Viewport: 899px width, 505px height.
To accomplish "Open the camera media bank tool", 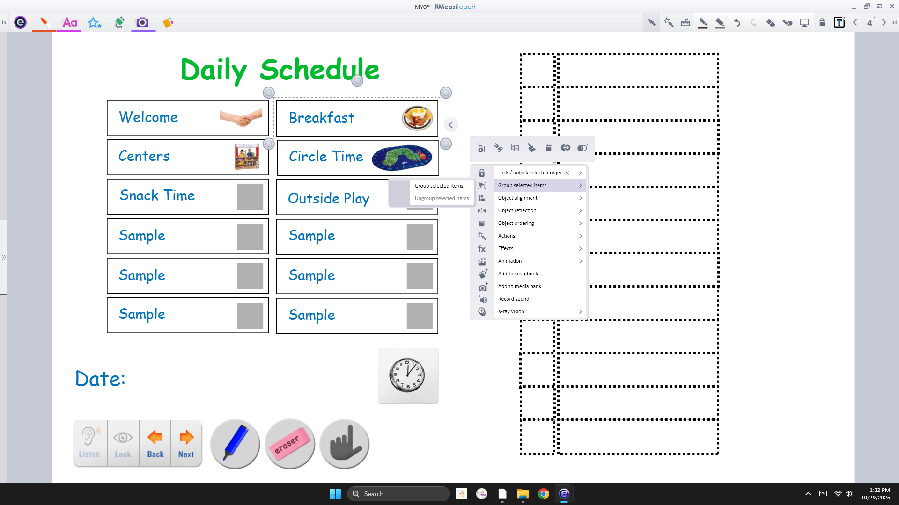I will [x=142, y=22].
